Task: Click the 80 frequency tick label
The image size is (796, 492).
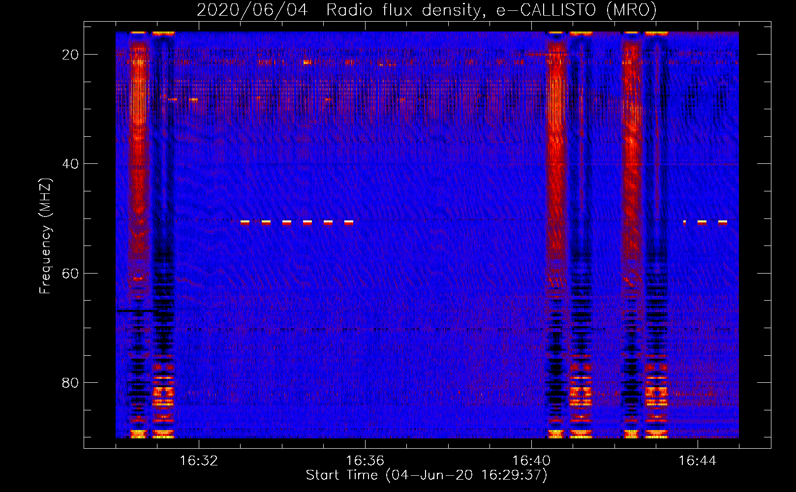Action: (x=70, y=382)
